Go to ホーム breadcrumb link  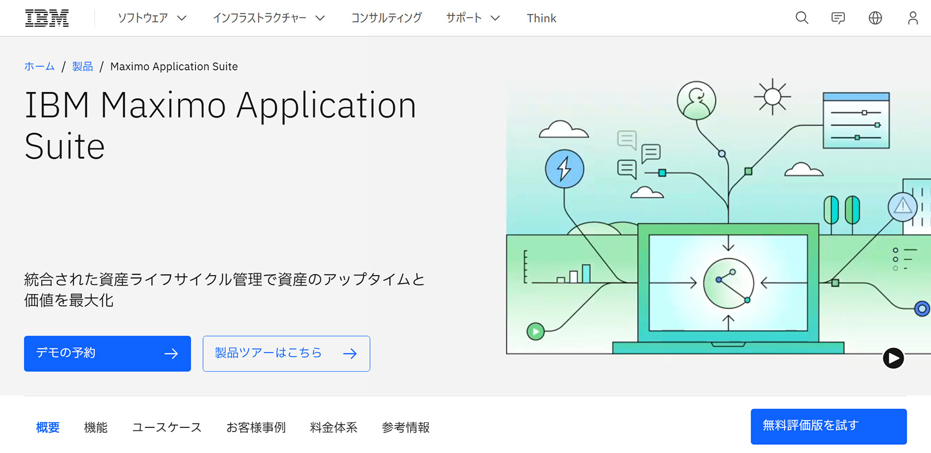40,66
